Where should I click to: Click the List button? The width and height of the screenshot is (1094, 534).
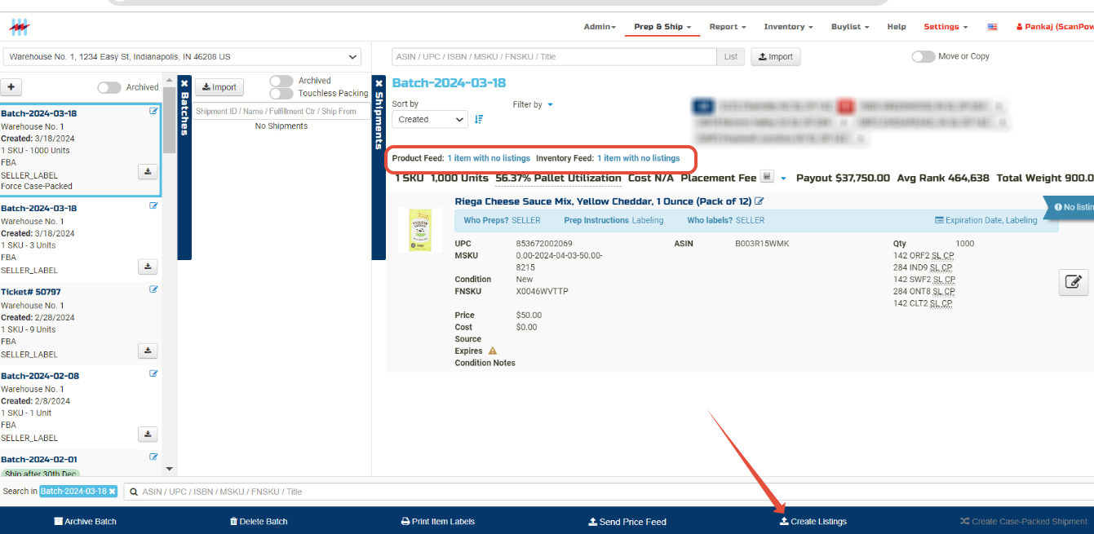731,57
